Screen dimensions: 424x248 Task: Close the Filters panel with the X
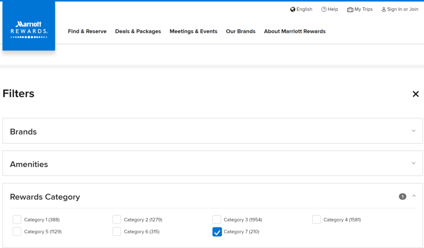coord(416,94)
